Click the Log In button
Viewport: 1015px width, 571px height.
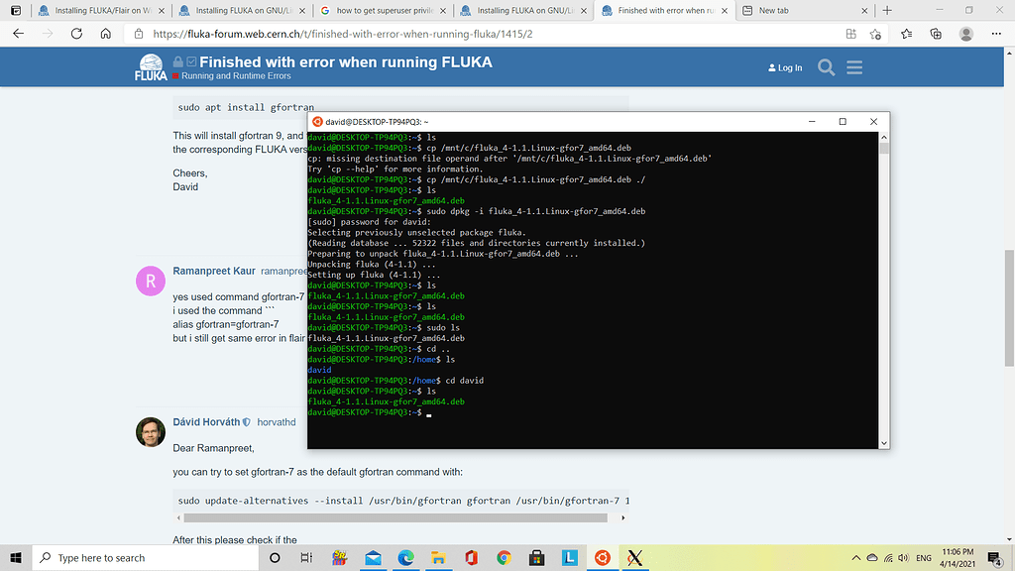click(785, 67)
